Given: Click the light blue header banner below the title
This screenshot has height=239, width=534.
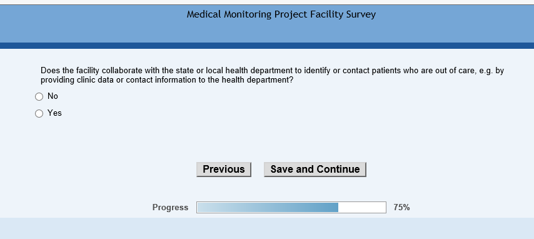Looking at the screenshot, I should click(267, 33).
